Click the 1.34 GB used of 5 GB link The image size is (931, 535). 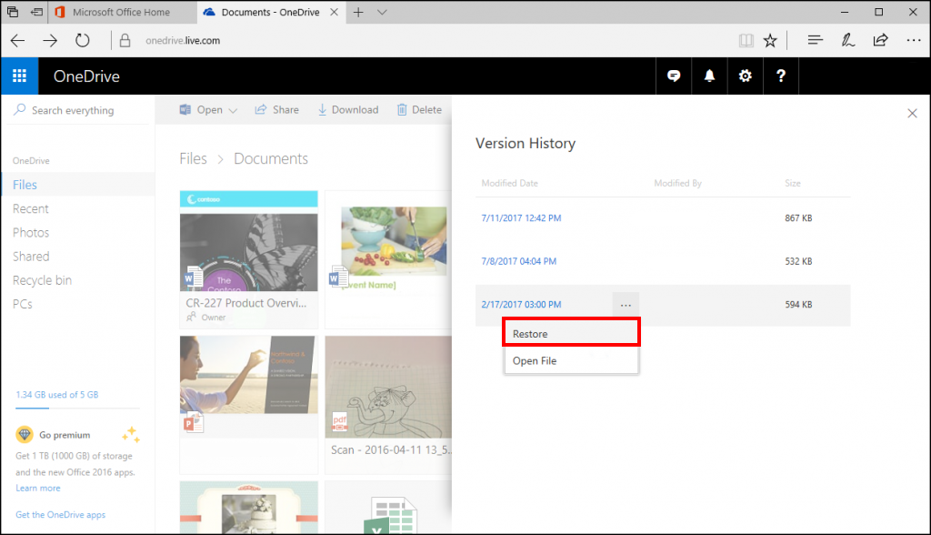tap(57, 395)
